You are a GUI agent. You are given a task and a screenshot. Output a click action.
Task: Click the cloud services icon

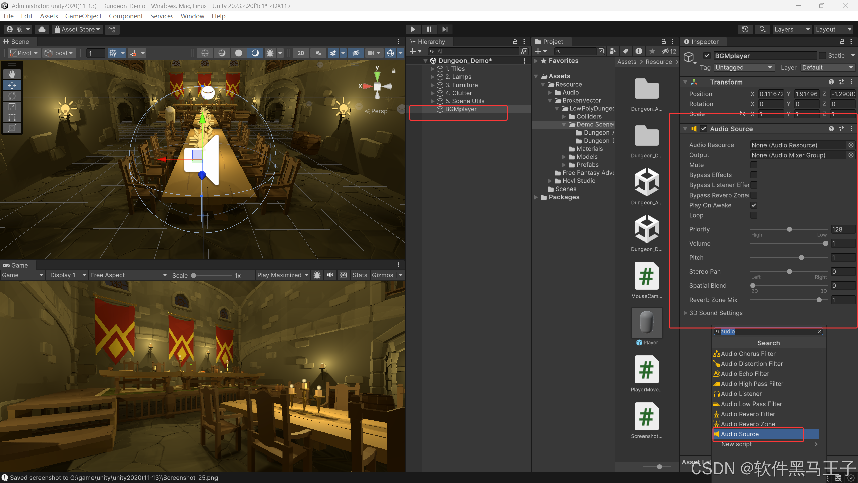(42, 29)
